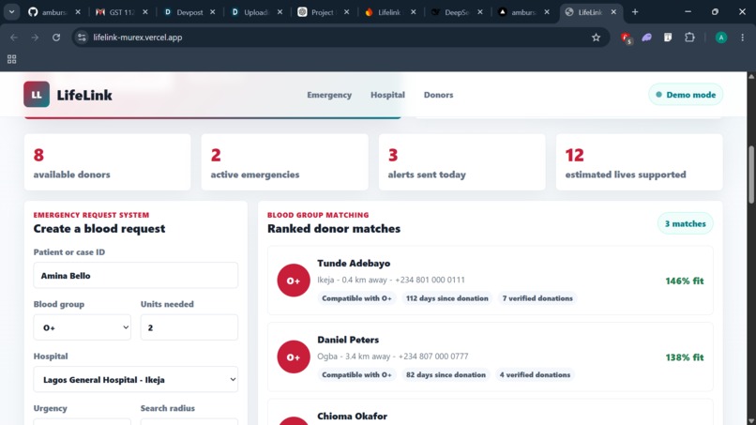
Task: Click the Ogba 3.4 km away contact line
Action: coord(392,356)
